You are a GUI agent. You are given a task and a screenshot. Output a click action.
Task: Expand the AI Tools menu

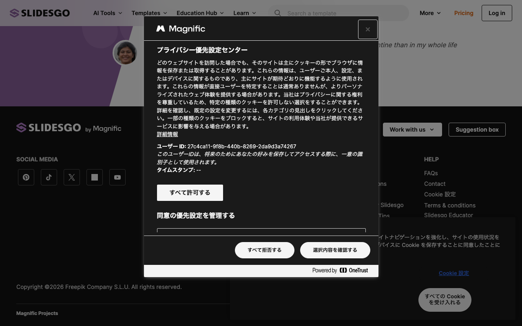pyautogui.click(x=108, y=13)
